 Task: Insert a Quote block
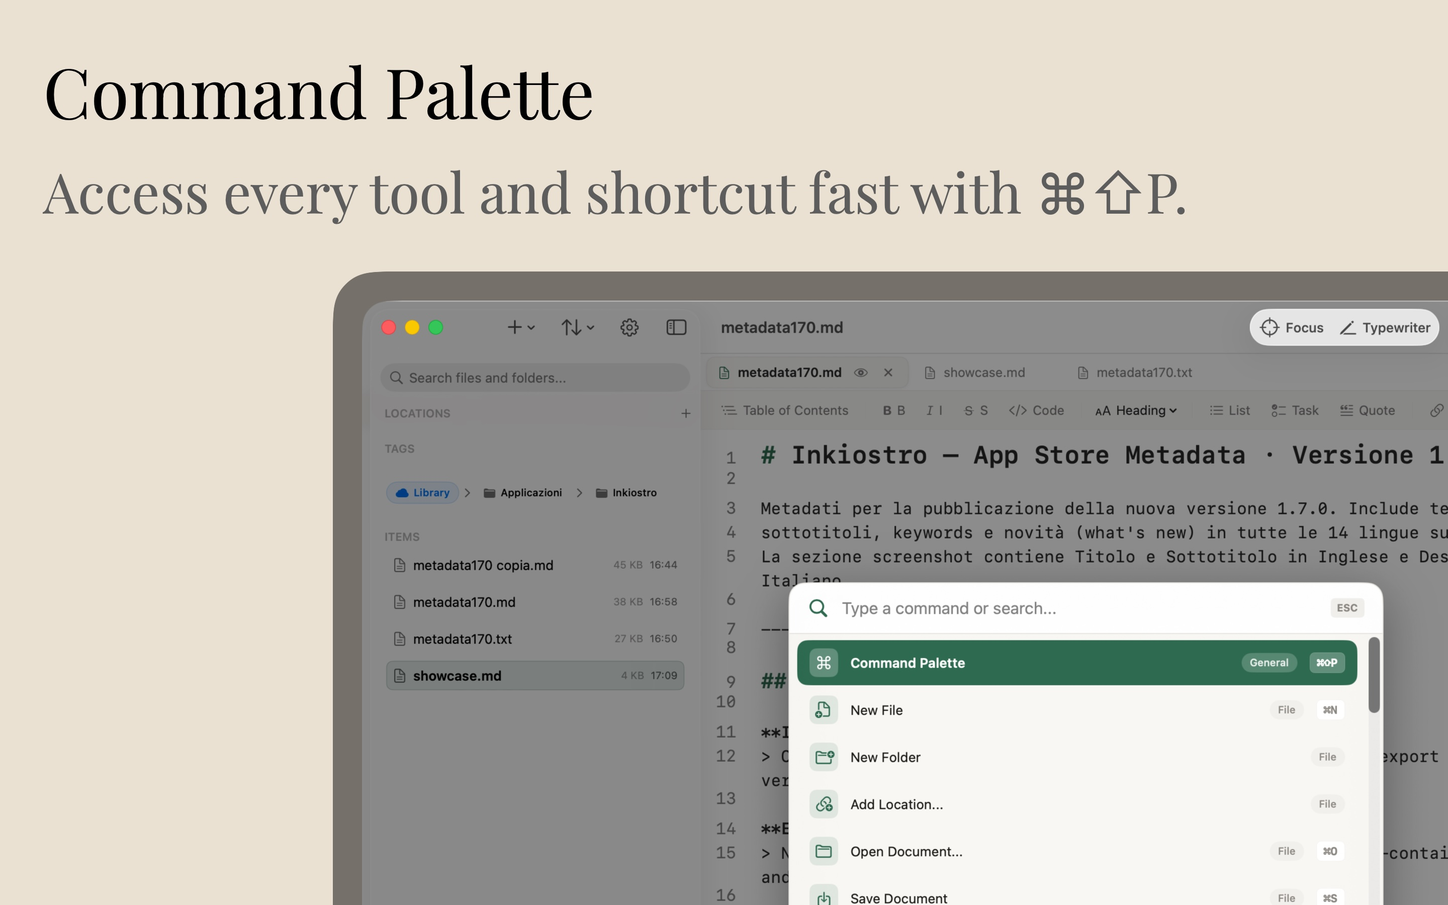(x=1367, y=410)
